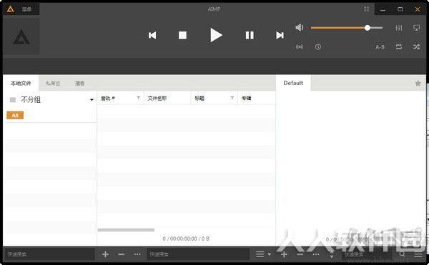
Task: Toggle repeat playback mode
Action: [399, 46]
